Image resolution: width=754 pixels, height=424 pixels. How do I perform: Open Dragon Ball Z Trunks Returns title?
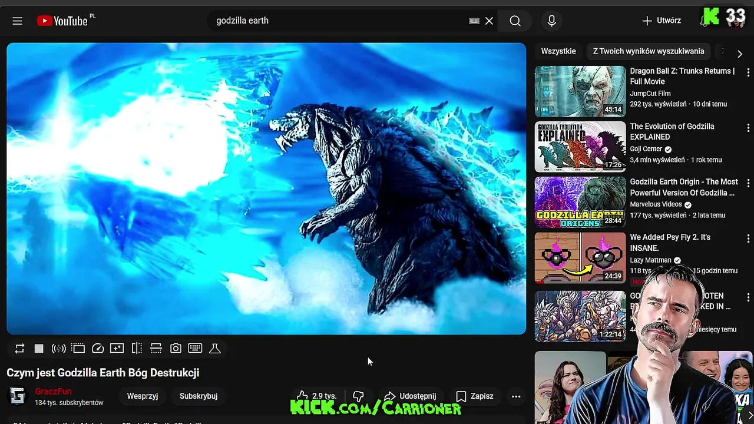pos(682,77)
